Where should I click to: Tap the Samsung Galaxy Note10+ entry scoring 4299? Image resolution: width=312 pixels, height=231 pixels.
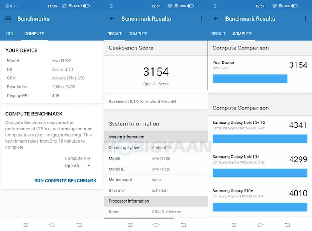click(x=260, y=165)
